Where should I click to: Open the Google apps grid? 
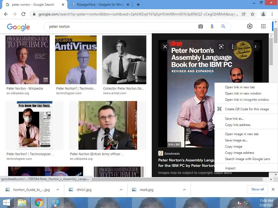coord(263,26)
